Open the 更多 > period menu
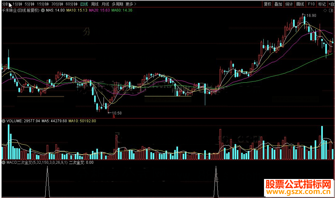 131,4
